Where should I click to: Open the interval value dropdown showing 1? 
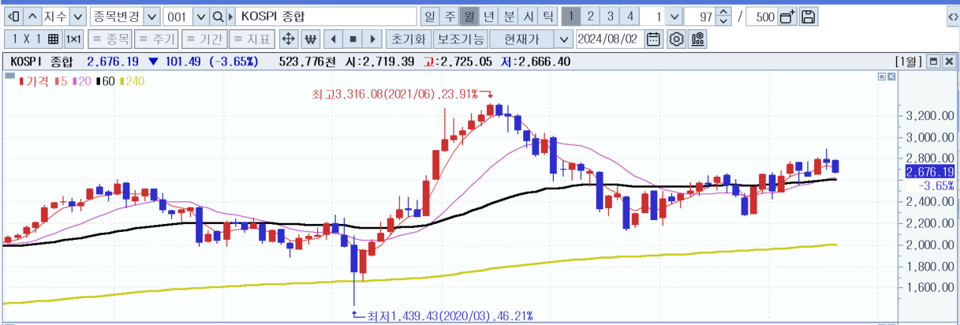(x=674, y=16)
